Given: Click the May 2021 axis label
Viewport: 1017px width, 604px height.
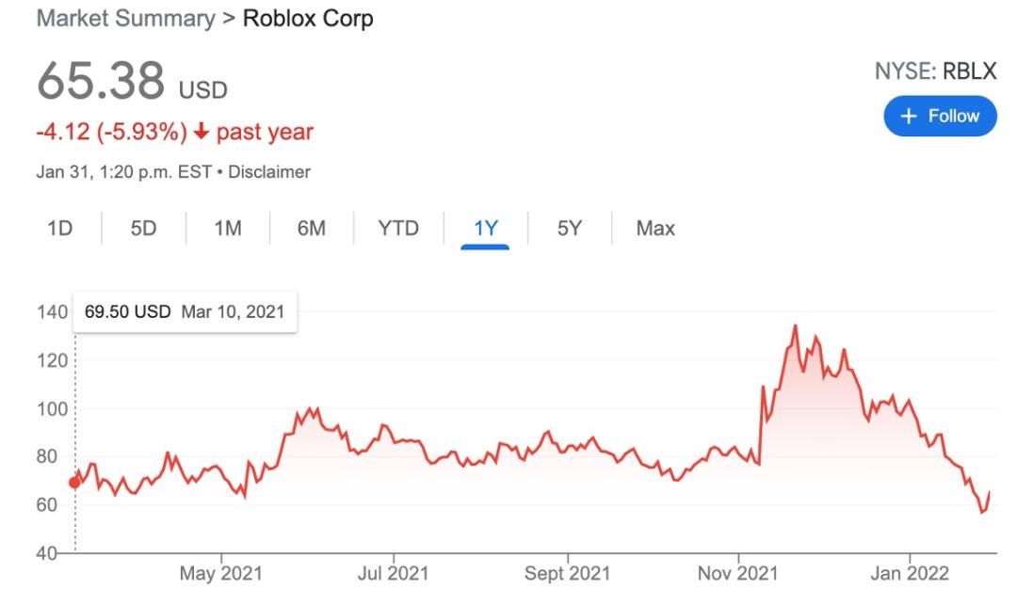Looking at the screenshot, I should [x=221, y=572].
